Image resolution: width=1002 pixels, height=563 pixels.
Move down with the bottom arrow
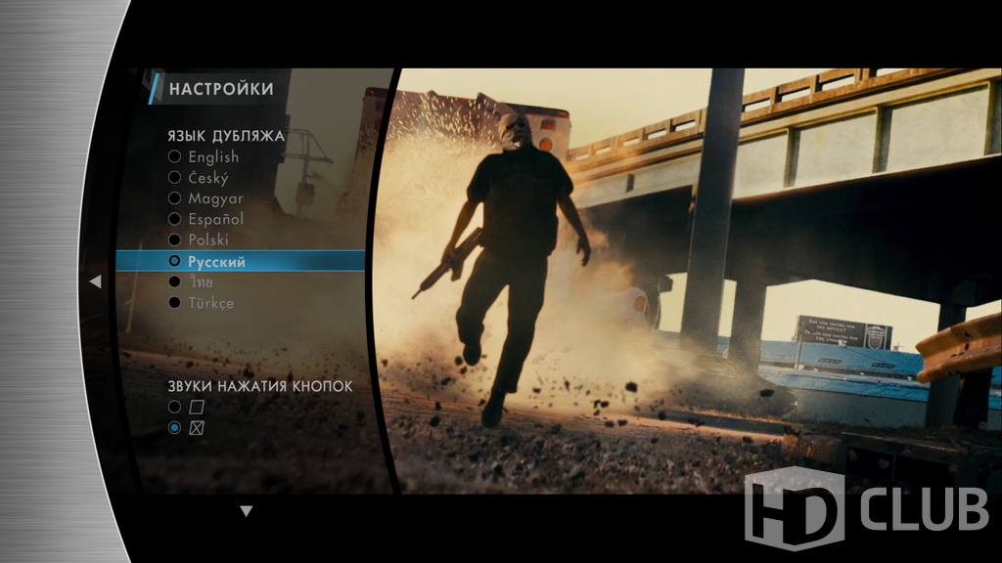[x=246, y=510]
